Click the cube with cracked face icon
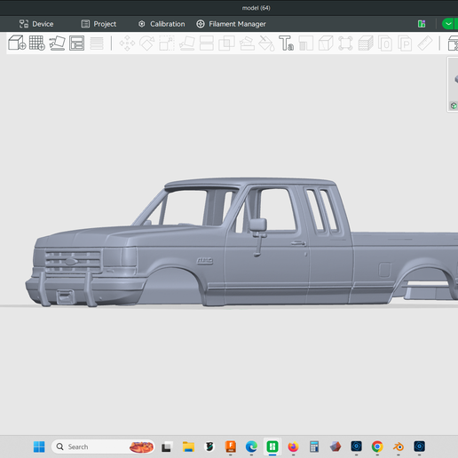Image resolution: width=458 pixels, height=458 pixels. [x=326, y=43]
